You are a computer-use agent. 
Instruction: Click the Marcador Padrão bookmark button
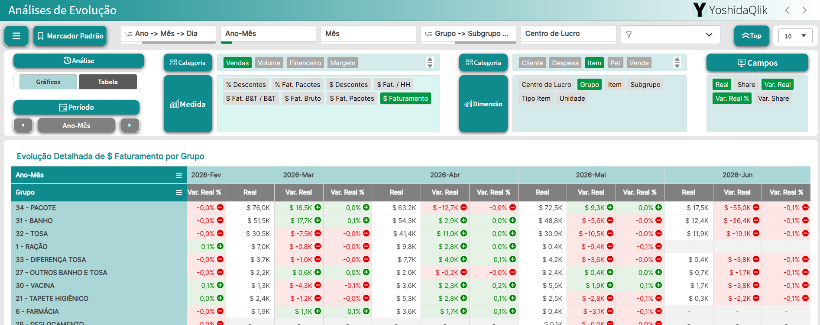pos(70,36)
